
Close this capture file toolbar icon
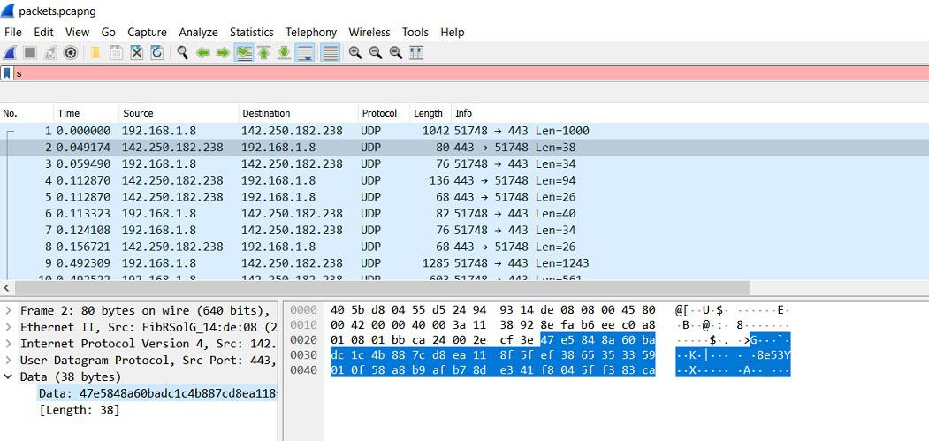click(x=137, y=53)
